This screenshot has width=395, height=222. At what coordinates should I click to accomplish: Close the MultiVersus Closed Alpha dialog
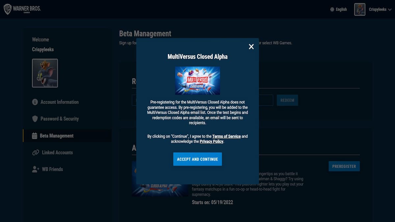click(x=251, y=47)
